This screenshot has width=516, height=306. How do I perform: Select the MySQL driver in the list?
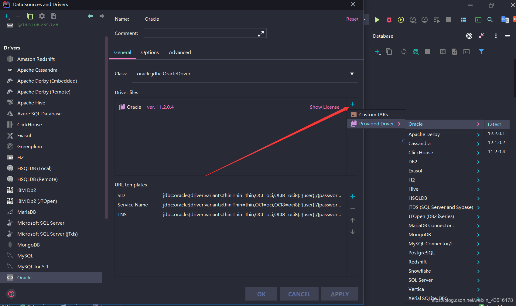click(x=51, y=256)
